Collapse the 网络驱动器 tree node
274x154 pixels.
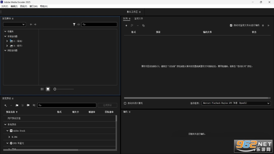coord(5,50)
